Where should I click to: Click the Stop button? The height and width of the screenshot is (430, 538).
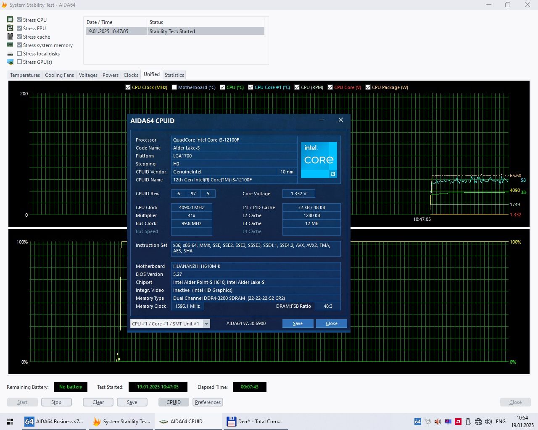pyautogui.click(x=56, y=402)
